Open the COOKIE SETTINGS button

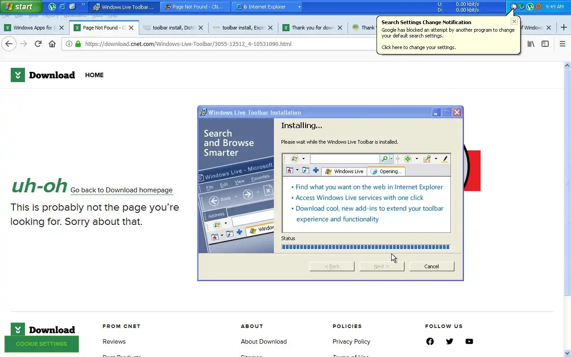41,344
